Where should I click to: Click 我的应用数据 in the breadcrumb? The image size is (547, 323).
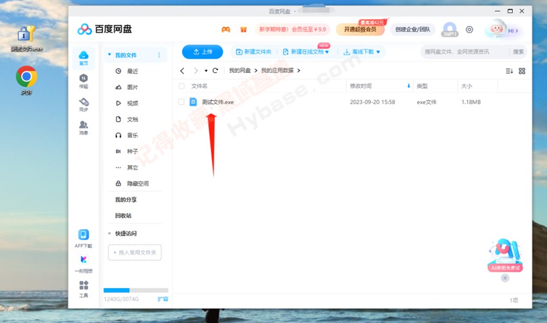tap(277, 71)
